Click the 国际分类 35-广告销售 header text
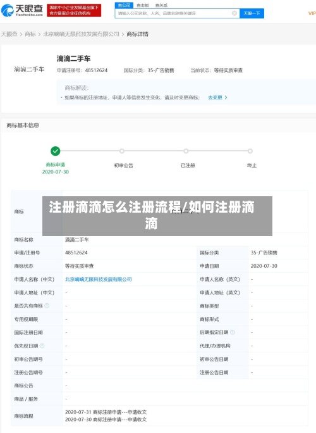This screenshot has height=433, width=316. coord(149,70)
